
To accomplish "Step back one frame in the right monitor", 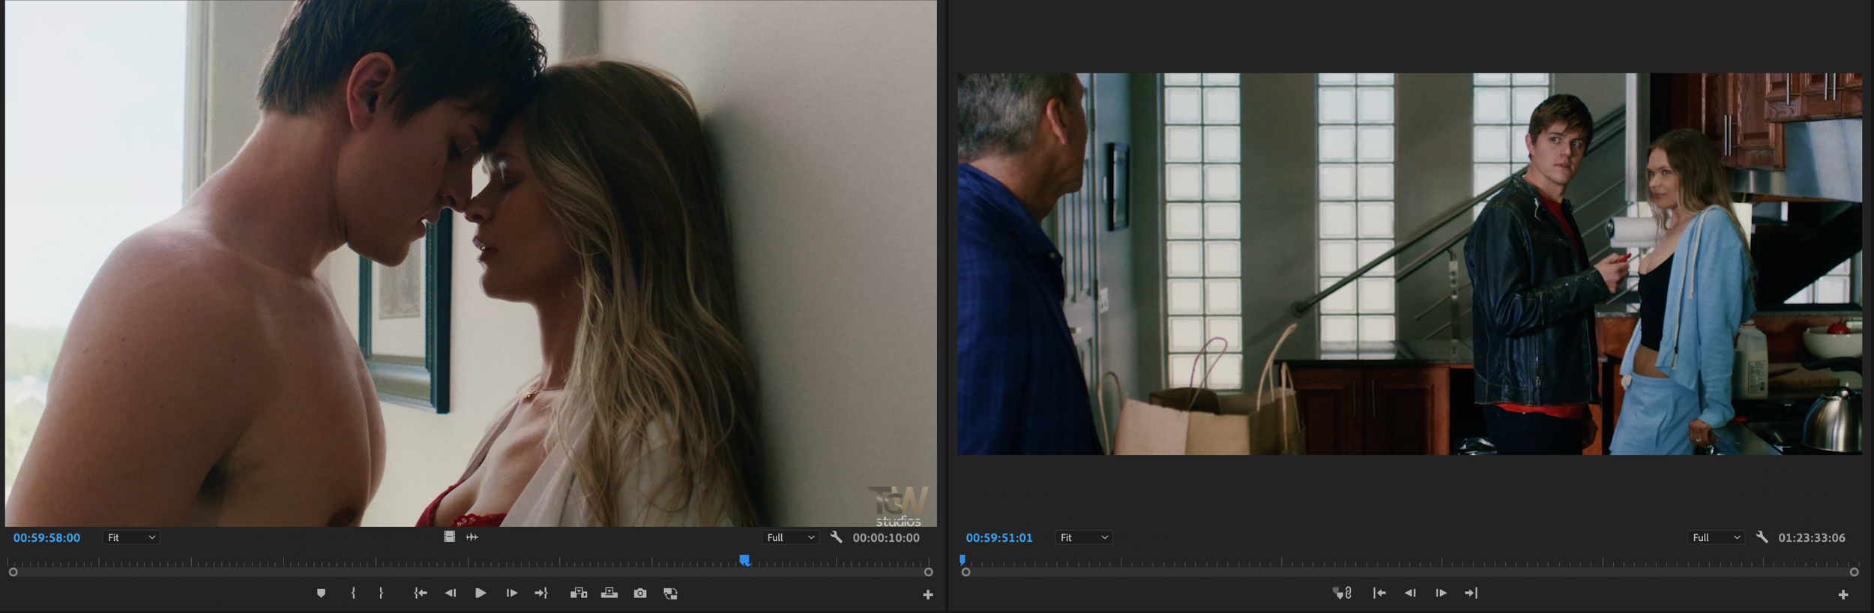I will [1410, 593].
